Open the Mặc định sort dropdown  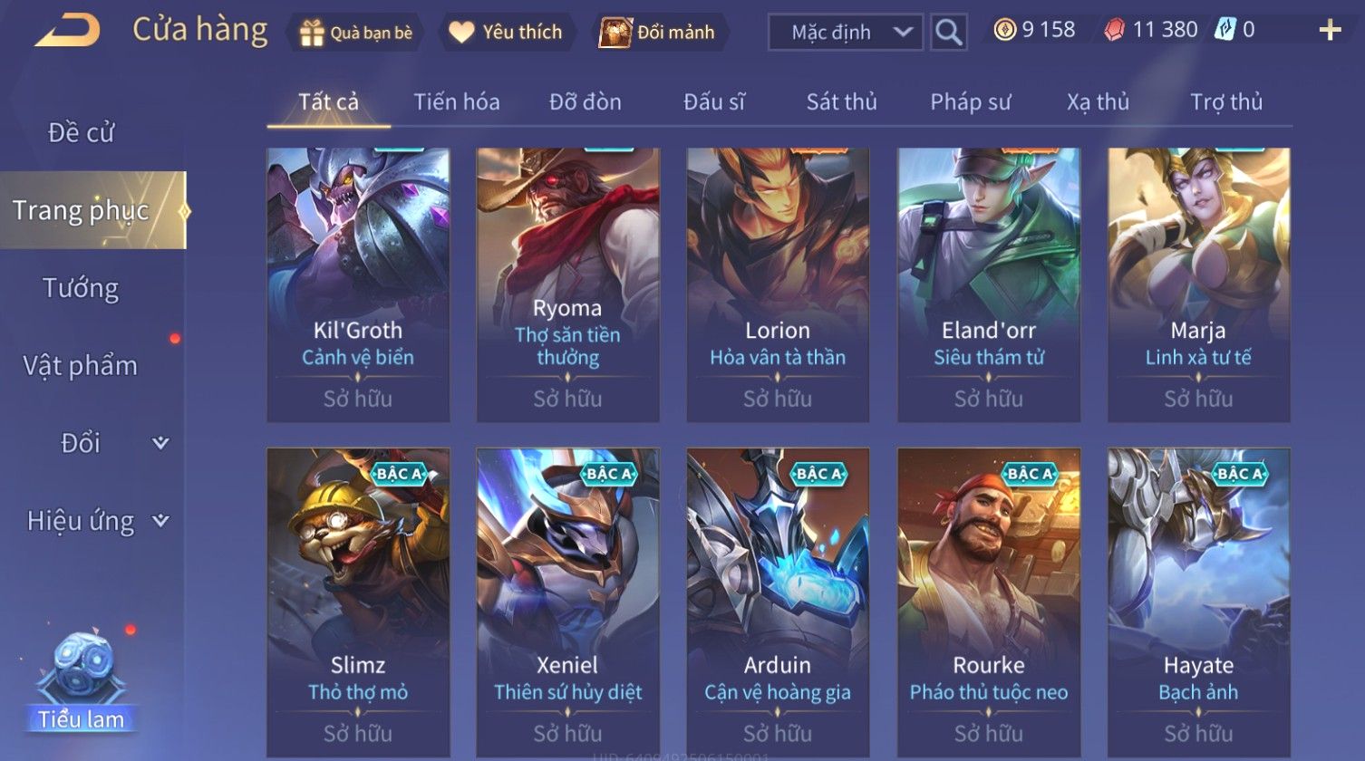846,33
